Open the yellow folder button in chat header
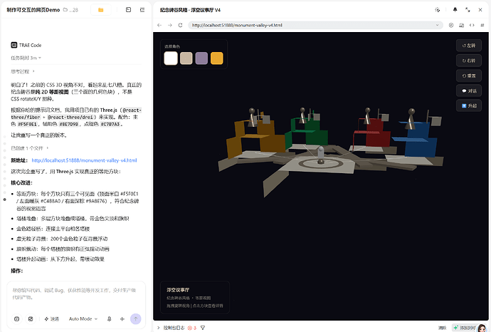 tap(100, 10)
